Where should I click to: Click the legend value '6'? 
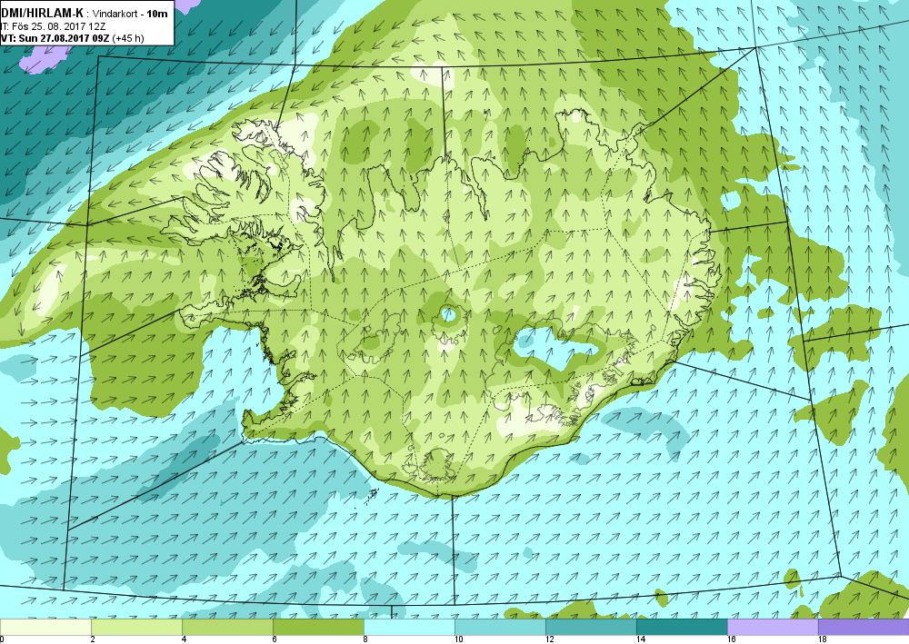[275, 639]
